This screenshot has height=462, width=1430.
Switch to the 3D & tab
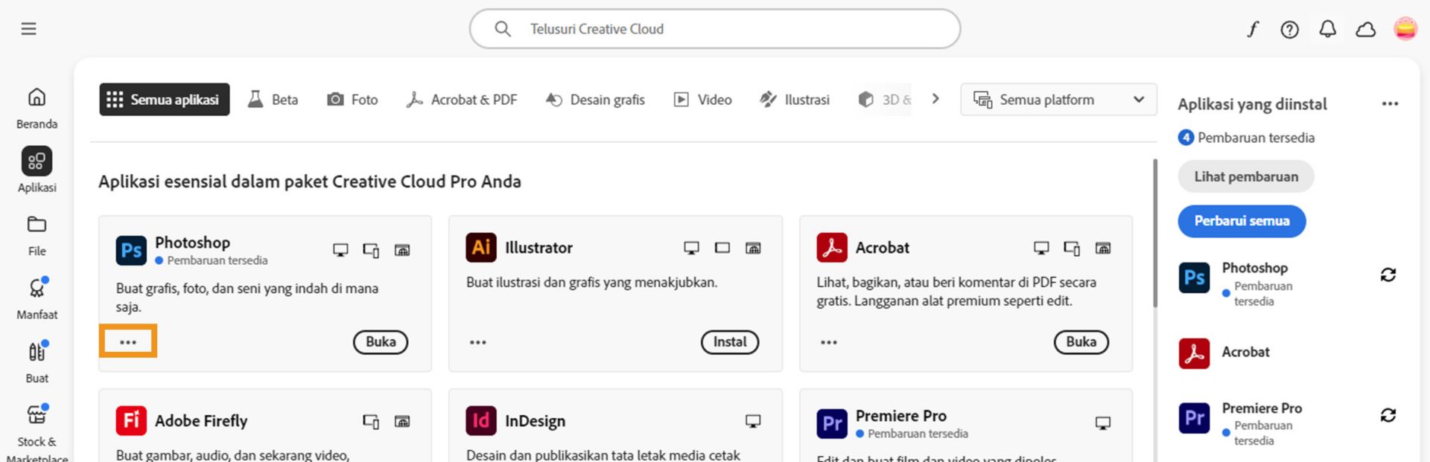point(885,100)
